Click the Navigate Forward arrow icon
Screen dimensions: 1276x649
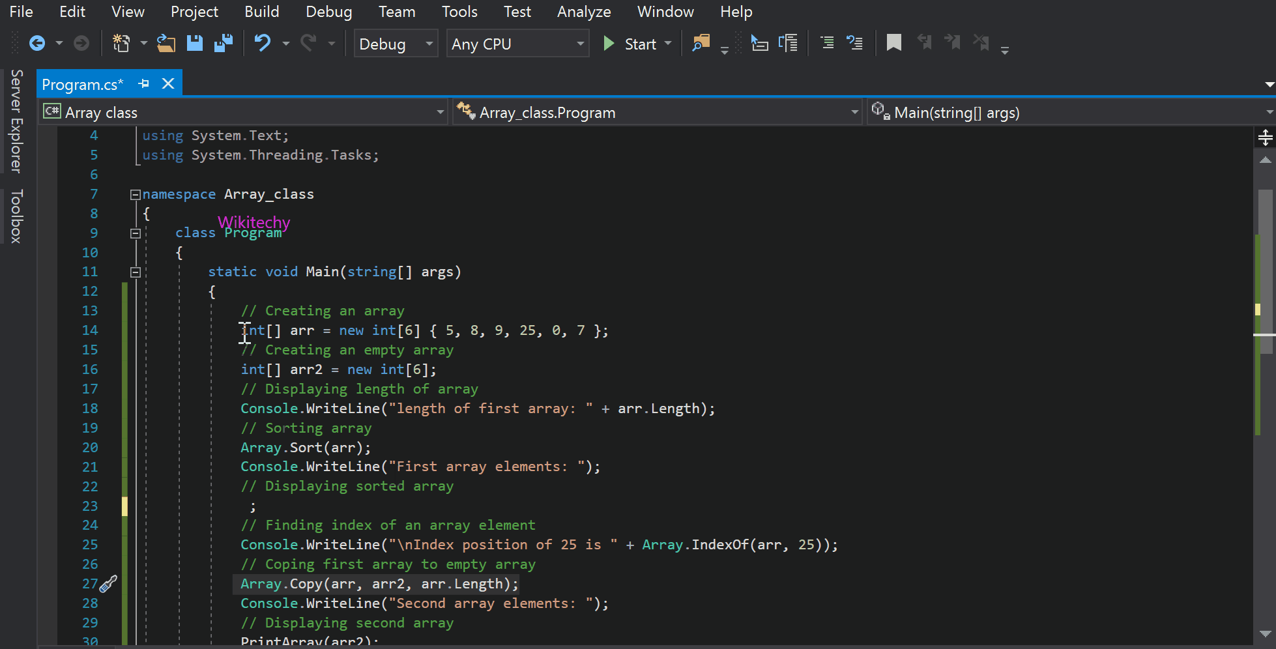click(81, 44)
